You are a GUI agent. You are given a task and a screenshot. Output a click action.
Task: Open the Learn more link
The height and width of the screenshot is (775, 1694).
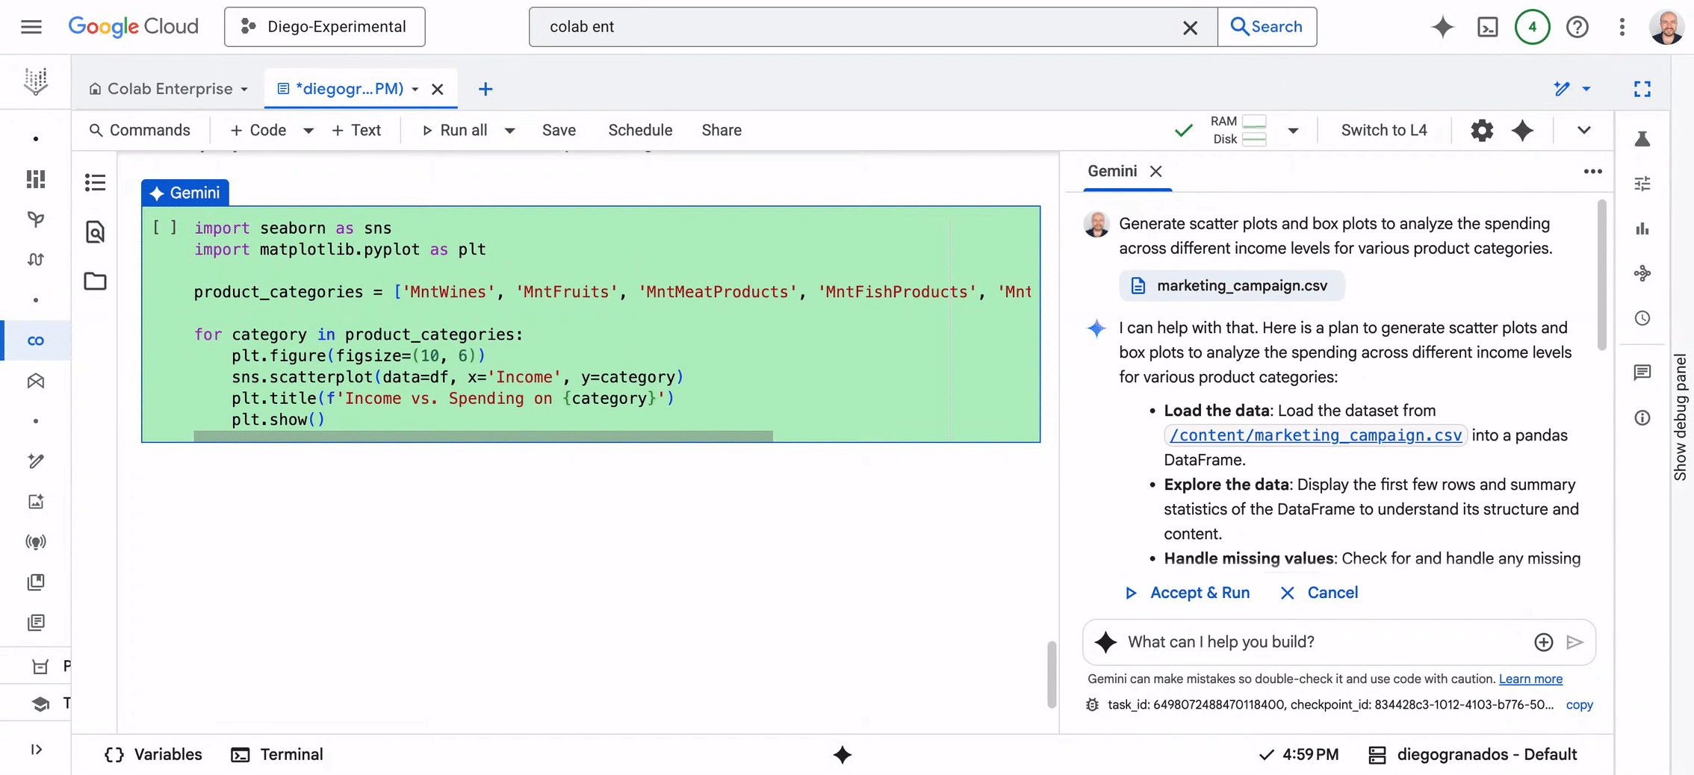click(x=1530, y=679)
